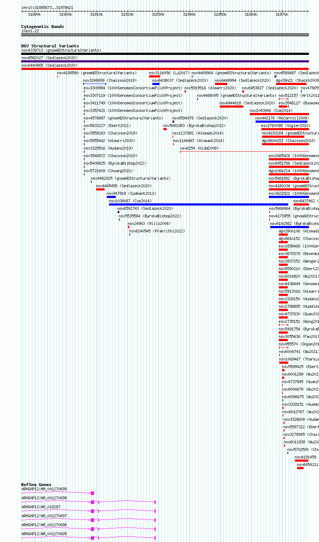Click the DGV Structural Variants track title

point(50,46)
